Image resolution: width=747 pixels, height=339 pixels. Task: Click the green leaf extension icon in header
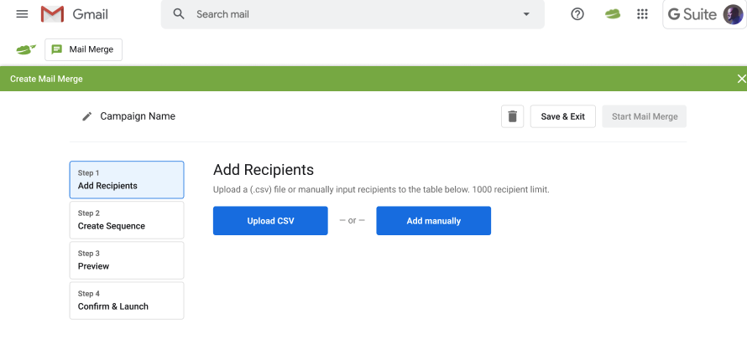coord(613,14)
